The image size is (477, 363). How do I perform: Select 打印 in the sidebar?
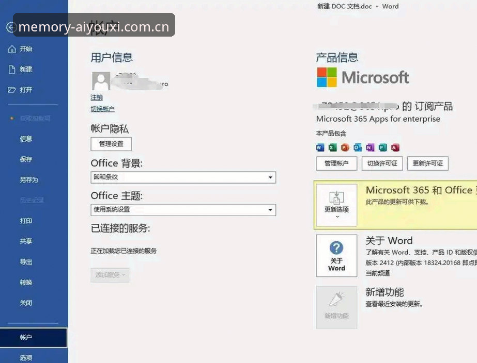(x=26, y=221)
